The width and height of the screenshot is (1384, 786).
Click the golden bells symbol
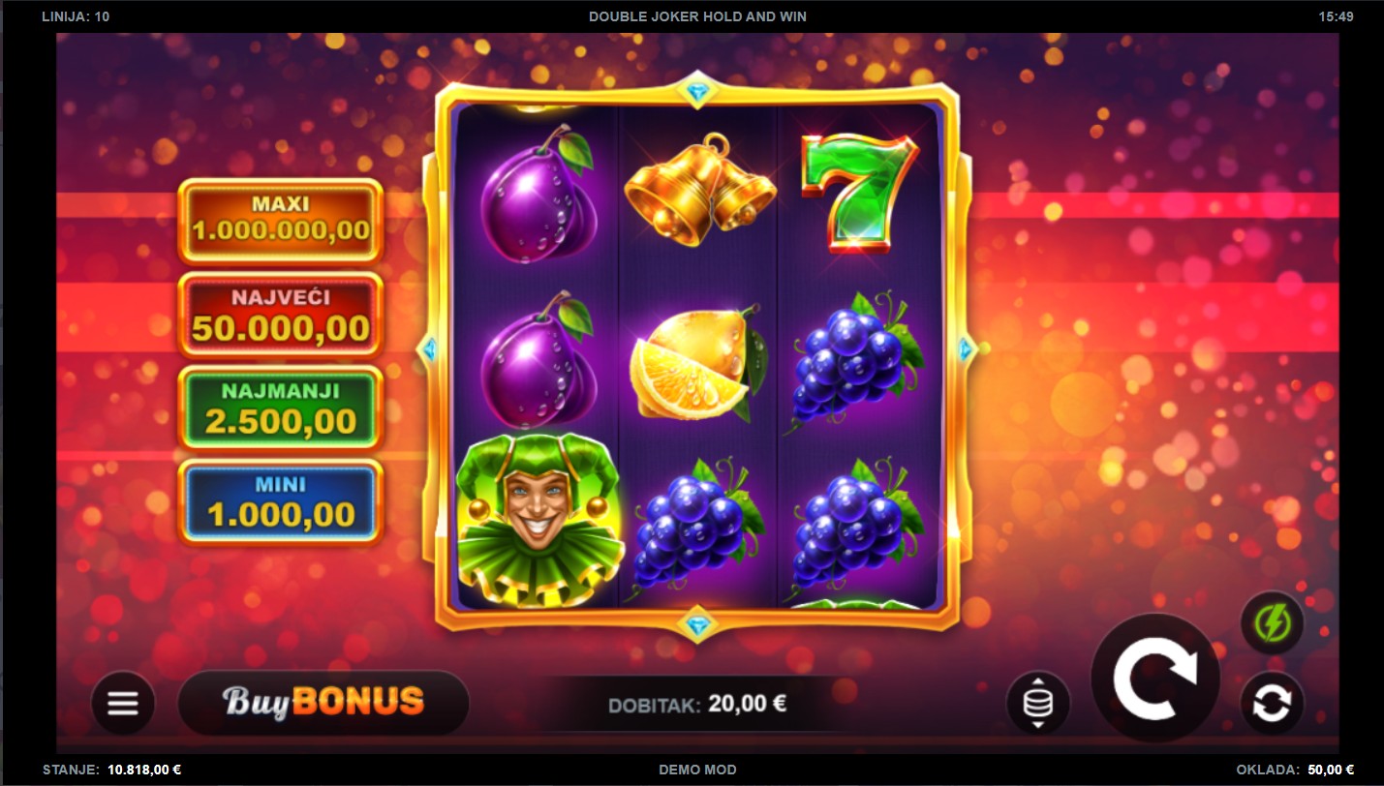[x=699, y=190]
